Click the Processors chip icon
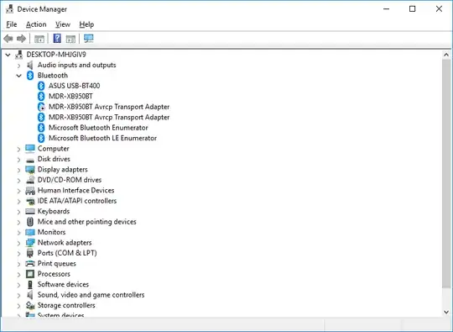The height and width of the screenshot is (332, 453). point(30,274)
